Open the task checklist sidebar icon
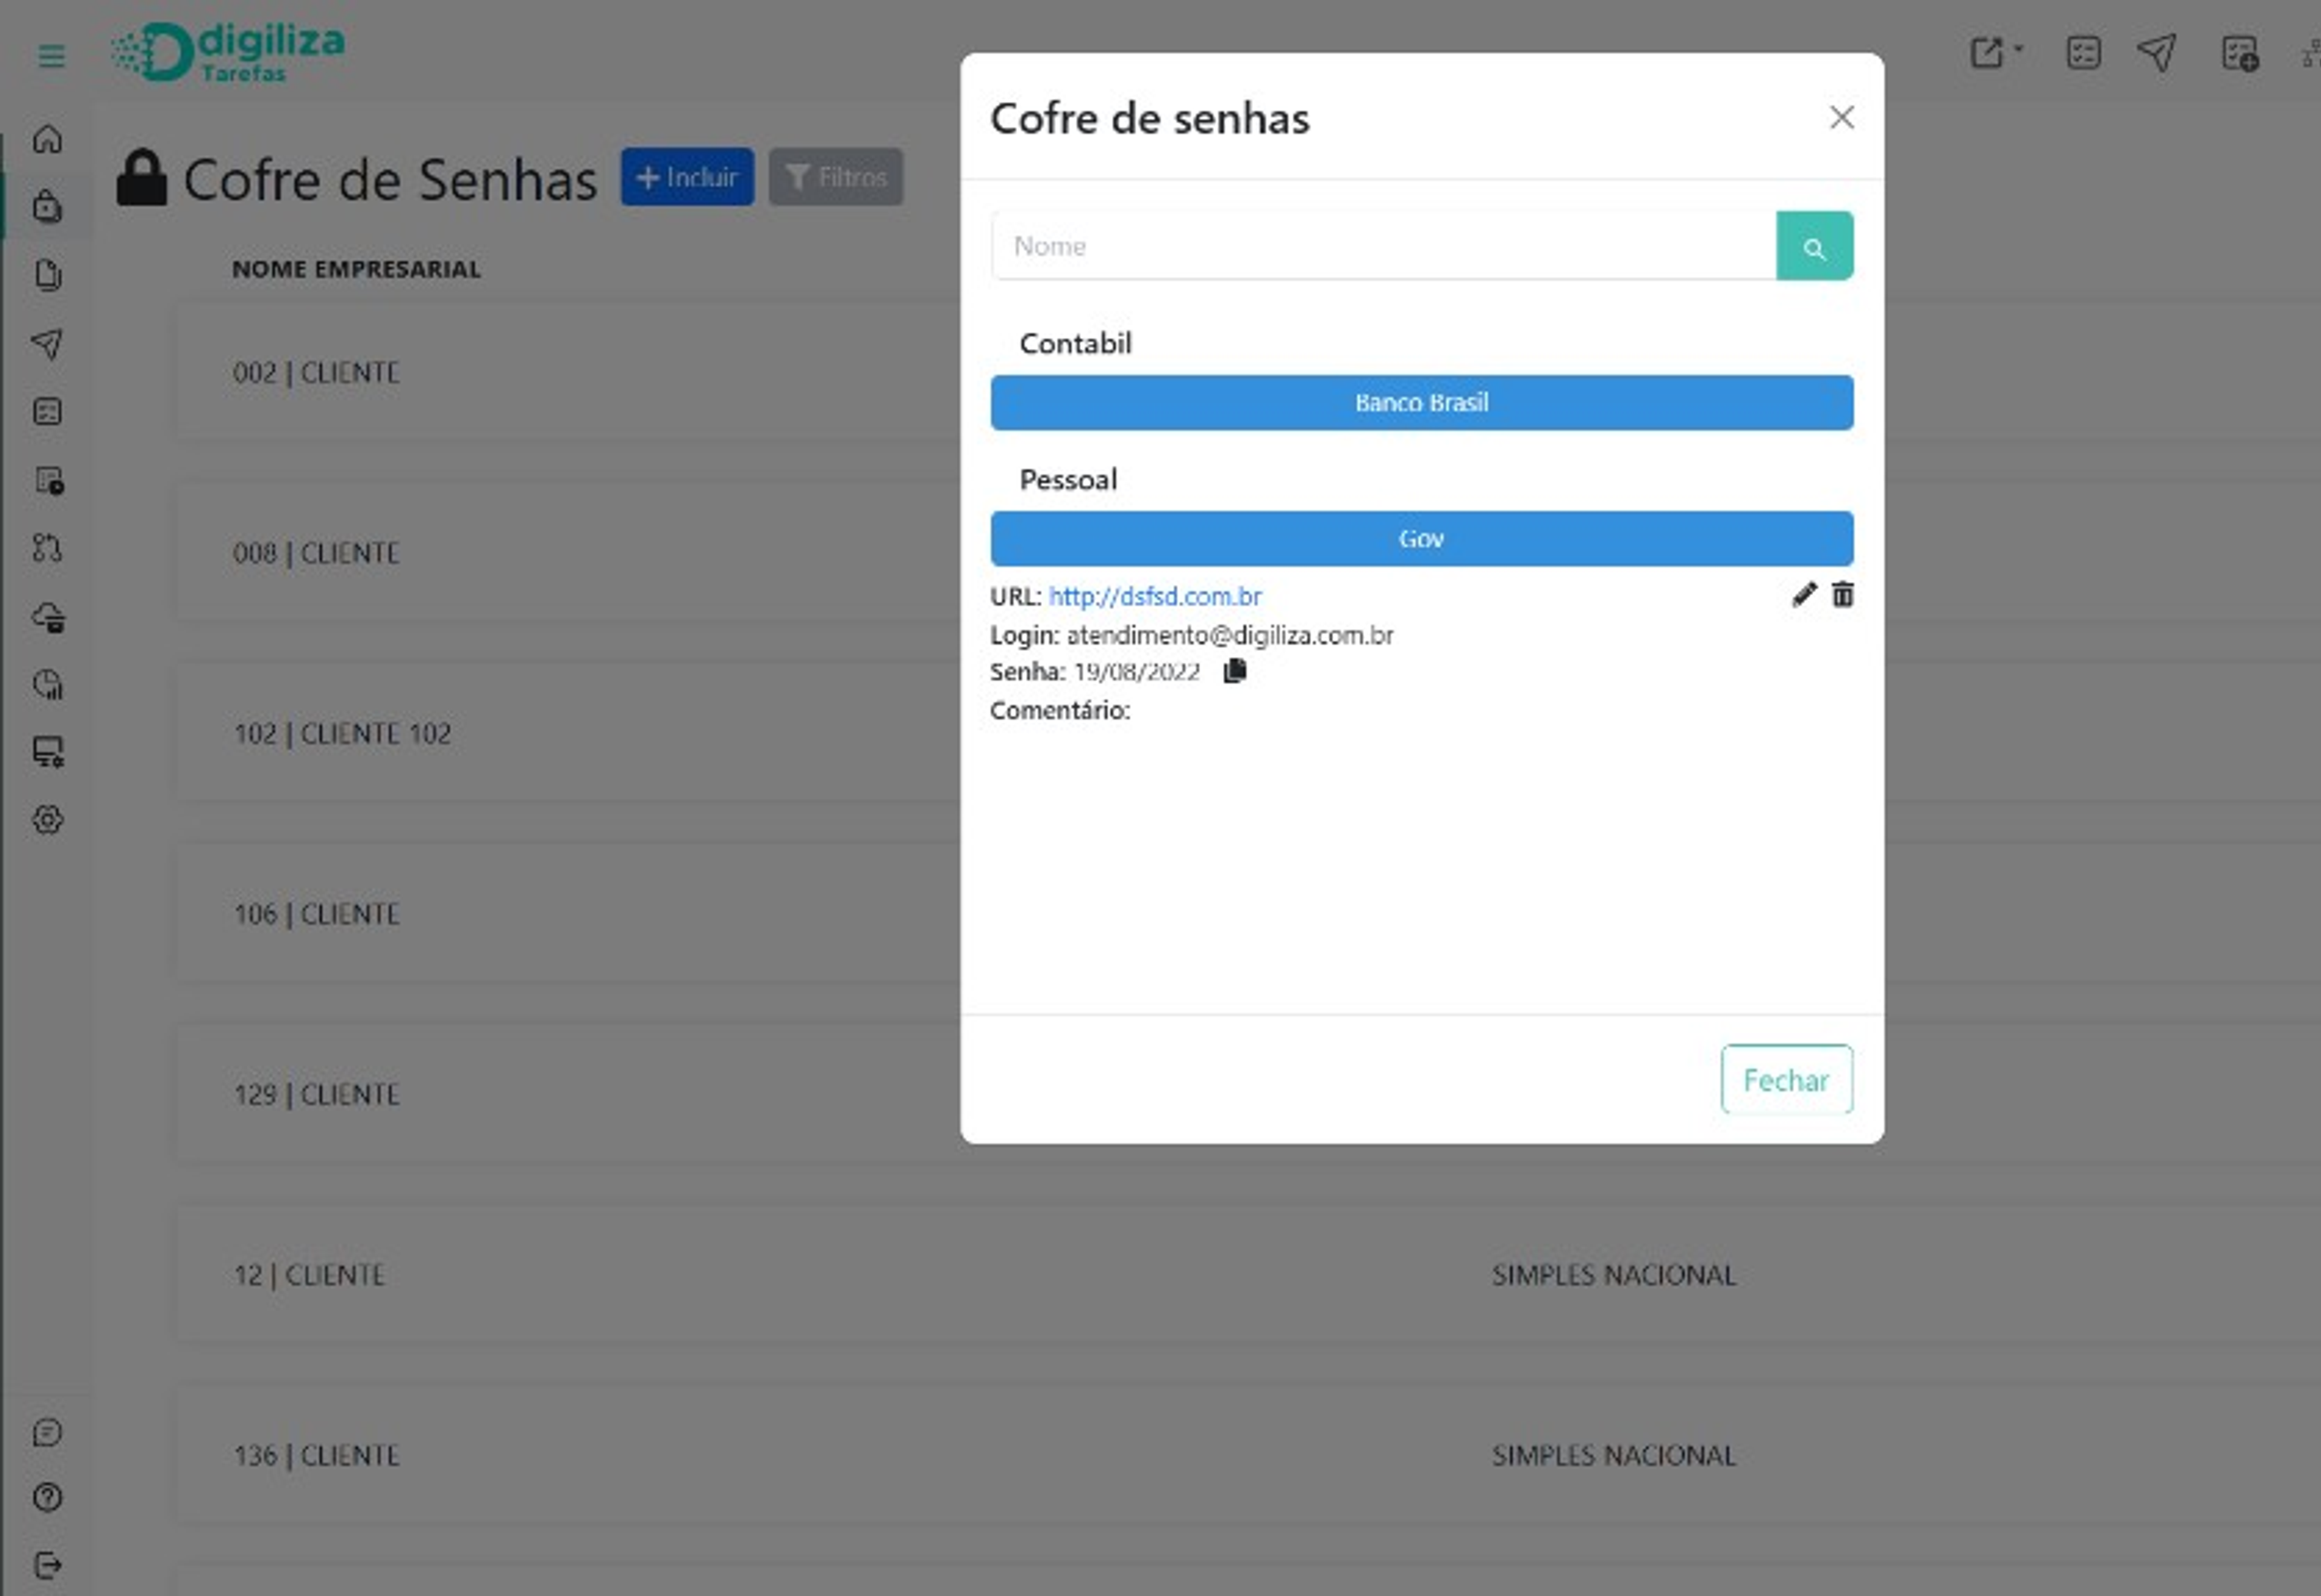 click(x=48, y=411)
